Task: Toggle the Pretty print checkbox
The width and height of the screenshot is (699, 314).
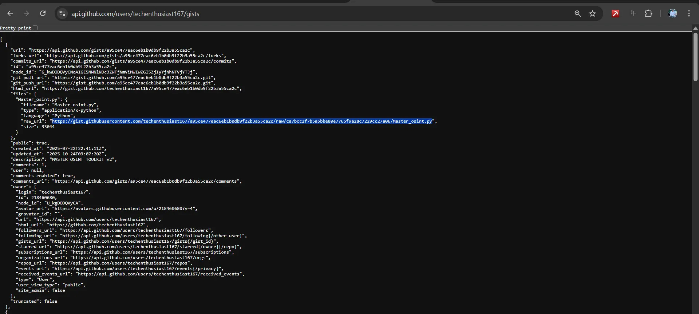Action: coord(35,28)
